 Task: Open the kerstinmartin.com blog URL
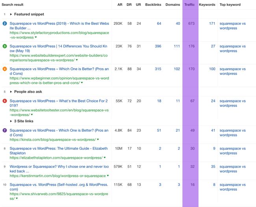coord(58,176)
